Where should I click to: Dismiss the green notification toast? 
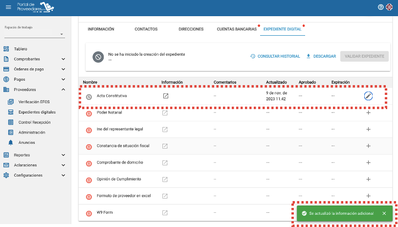coord(384,213)
